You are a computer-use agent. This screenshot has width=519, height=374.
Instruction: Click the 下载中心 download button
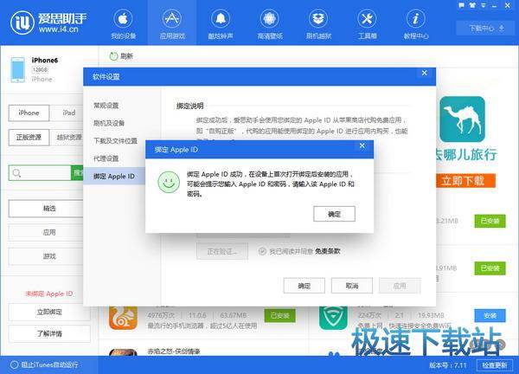click(x=486, y=29)
